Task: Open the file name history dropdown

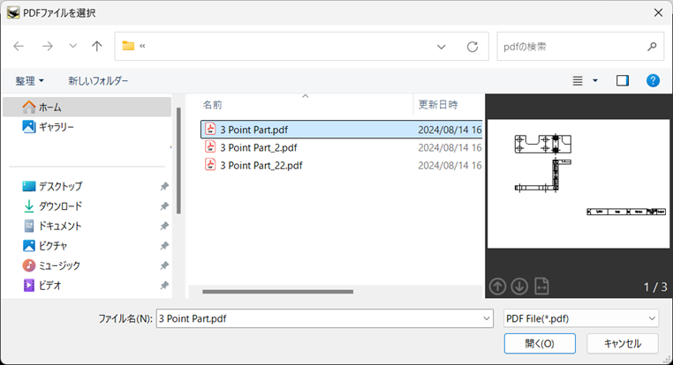Action: click(487, 318)
